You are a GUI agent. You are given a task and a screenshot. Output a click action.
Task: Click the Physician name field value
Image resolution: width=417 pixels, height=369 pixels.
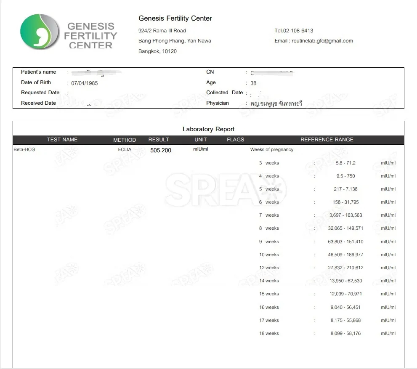click(x=276, y=104)
